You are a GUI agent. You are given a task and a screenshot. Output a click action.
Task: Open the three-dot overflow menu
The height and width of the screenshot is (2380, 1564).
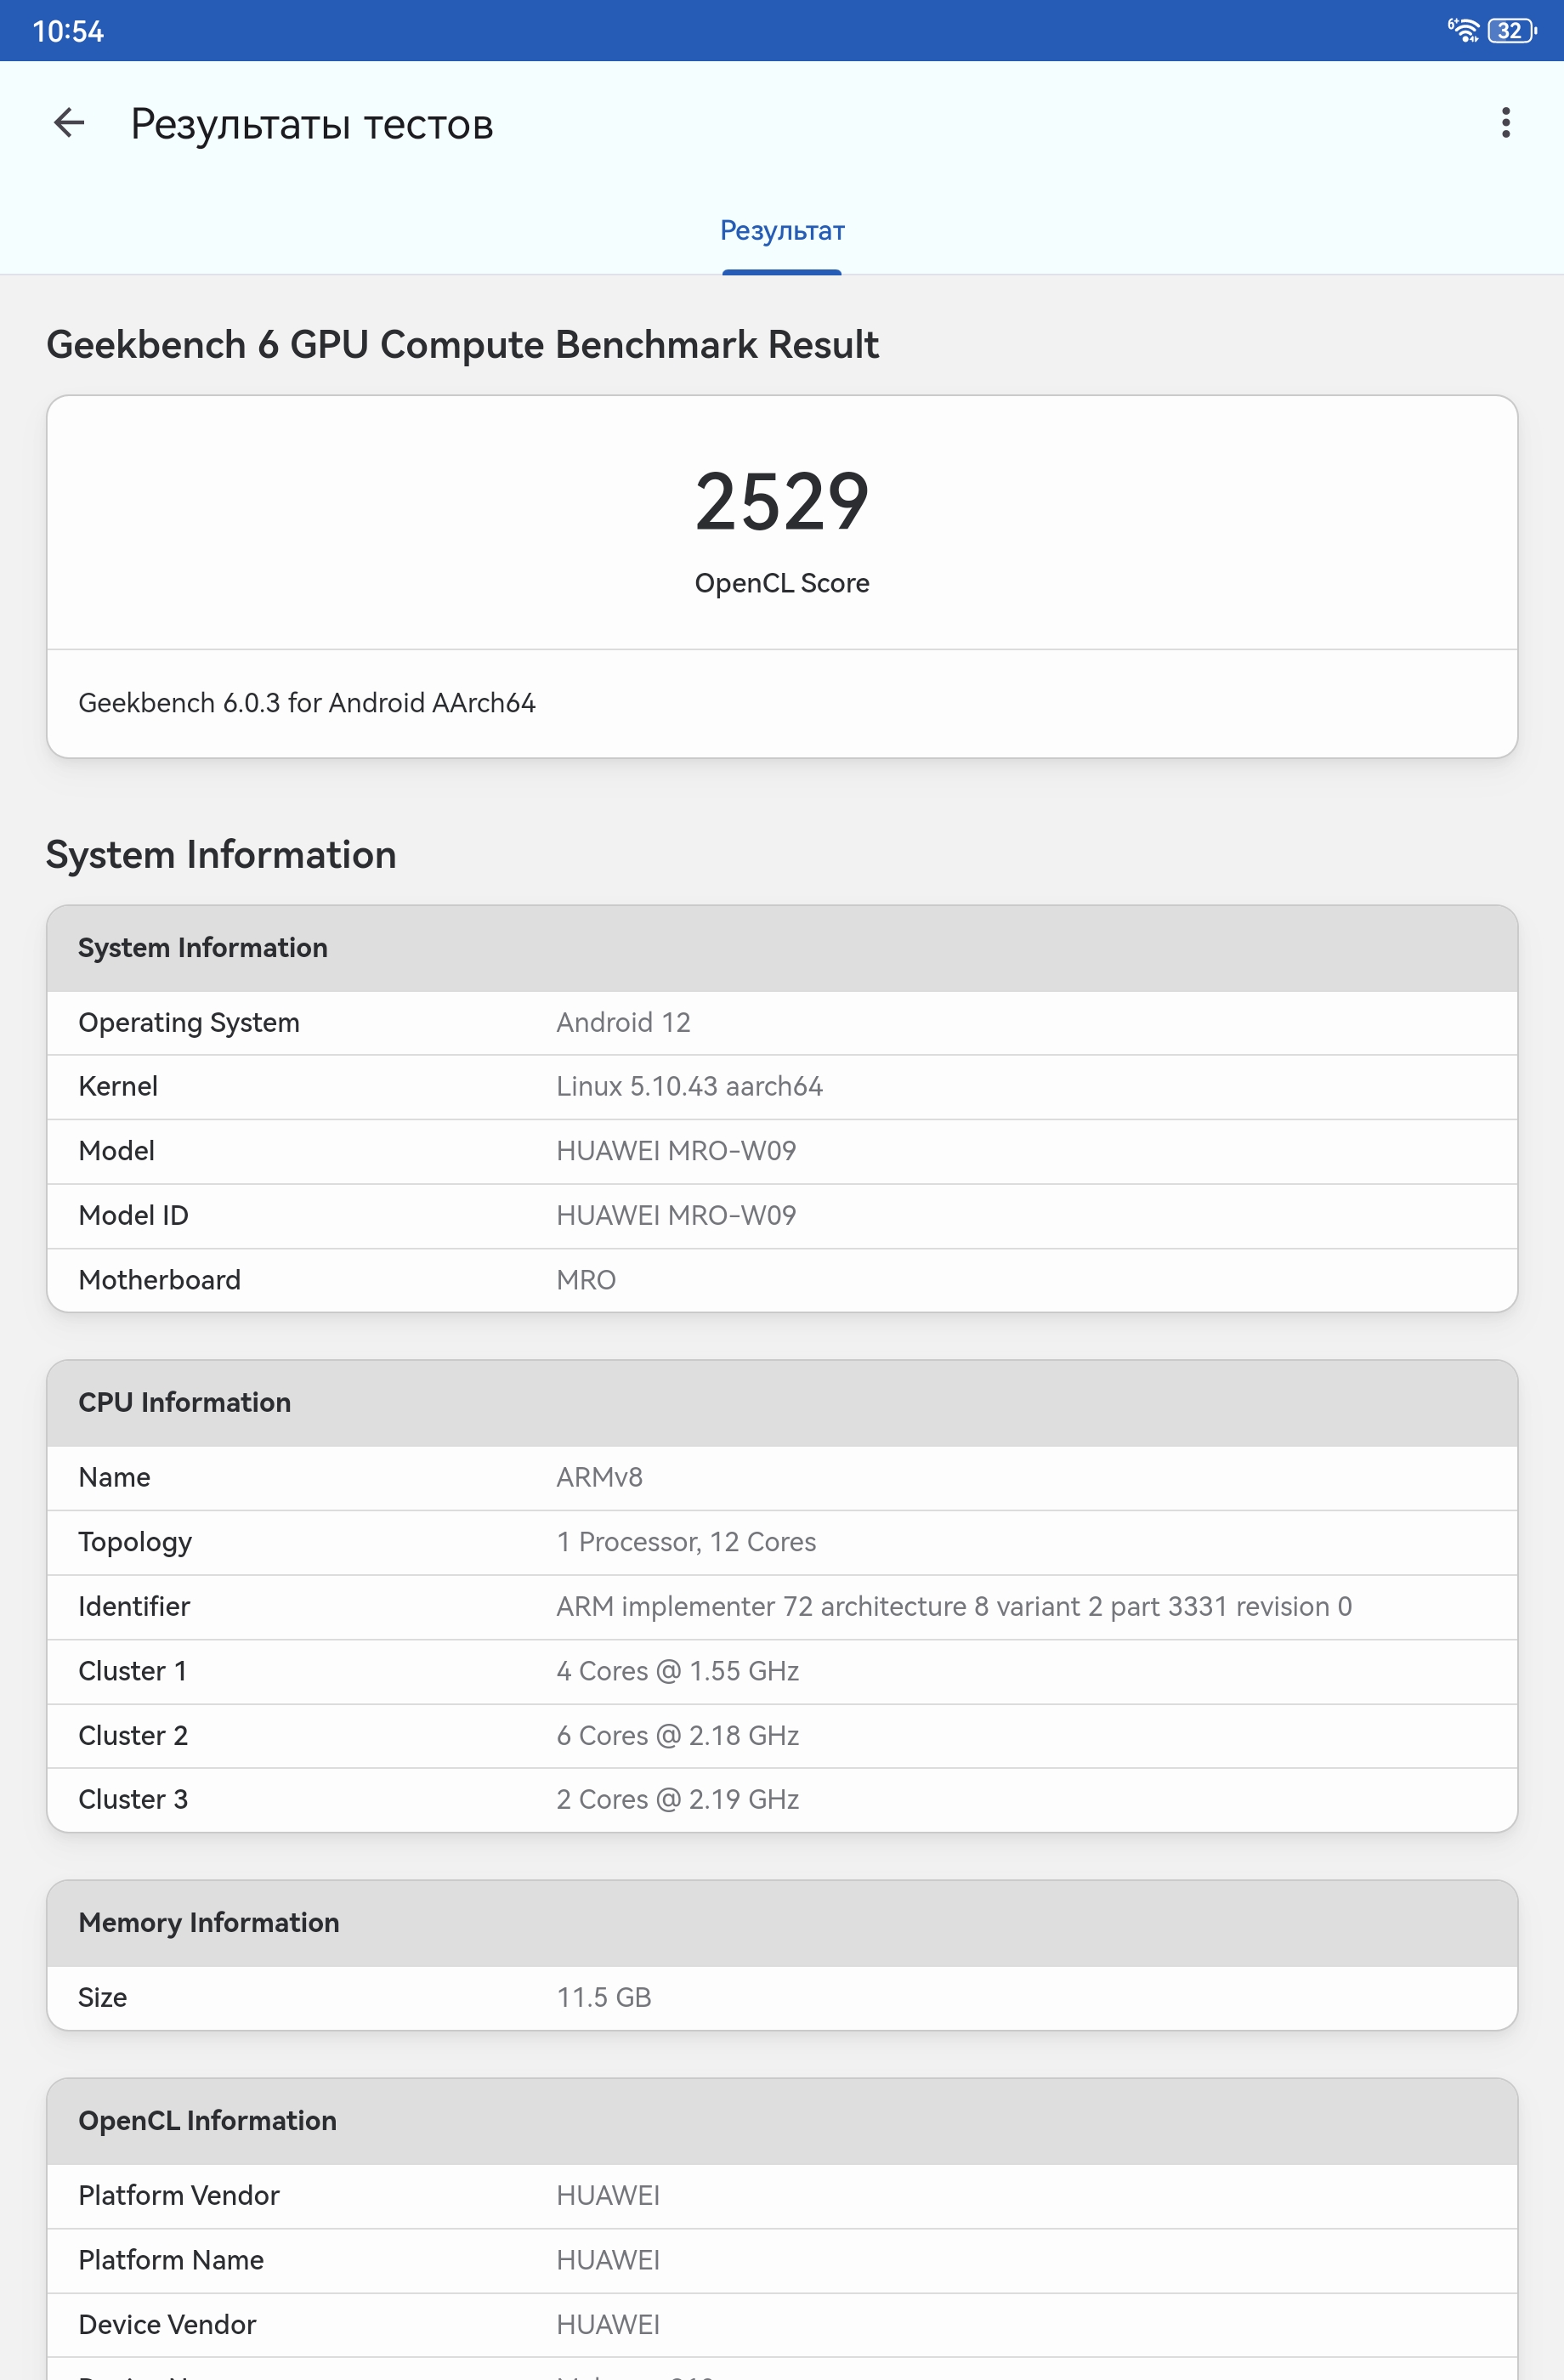1505,123
